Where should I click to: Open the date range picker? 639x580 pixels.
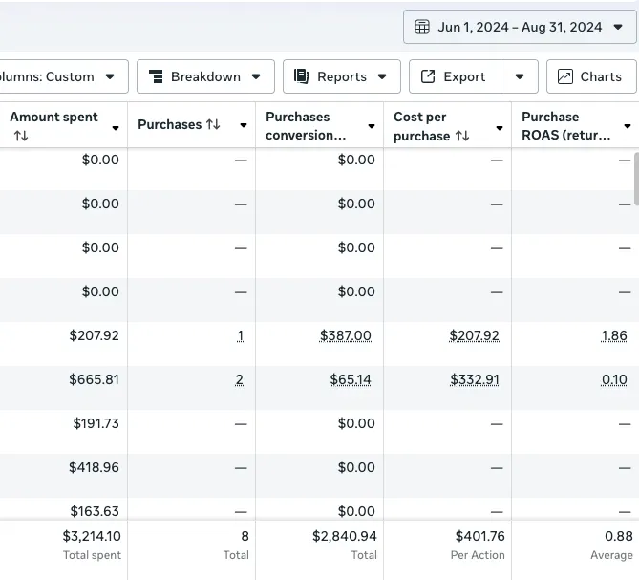point(520,27)
